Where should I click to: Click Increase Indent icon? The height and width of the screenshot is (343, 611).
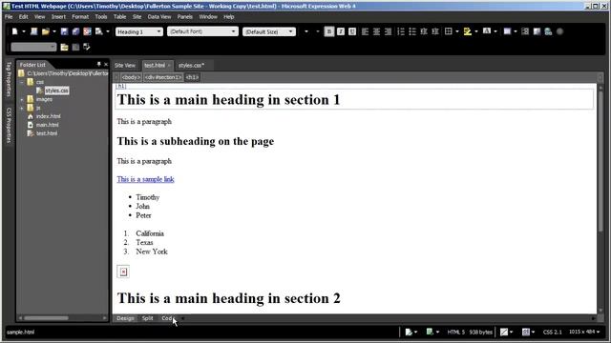pyautogui.click(x=435, y=31)
